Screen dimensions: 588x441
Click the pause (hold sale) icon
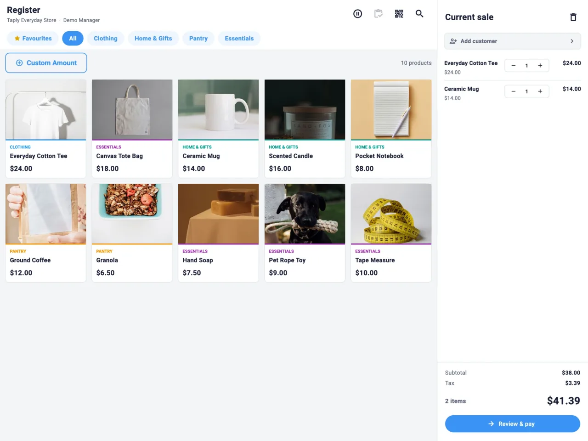coord(357,14)
